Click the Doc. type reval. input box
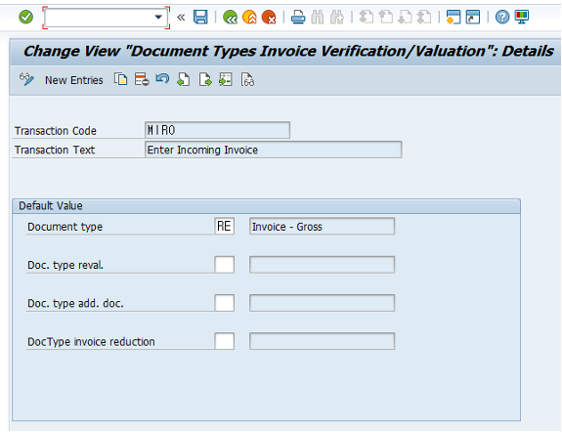Viewport: 562px width, 432px height. click(x=225, y=265)
